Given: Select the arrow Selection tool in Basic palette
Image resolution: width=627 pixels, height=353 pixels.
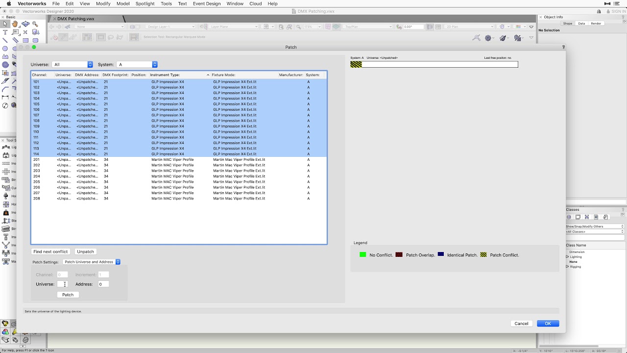Looking at the screenshot, I should point(5,24).
